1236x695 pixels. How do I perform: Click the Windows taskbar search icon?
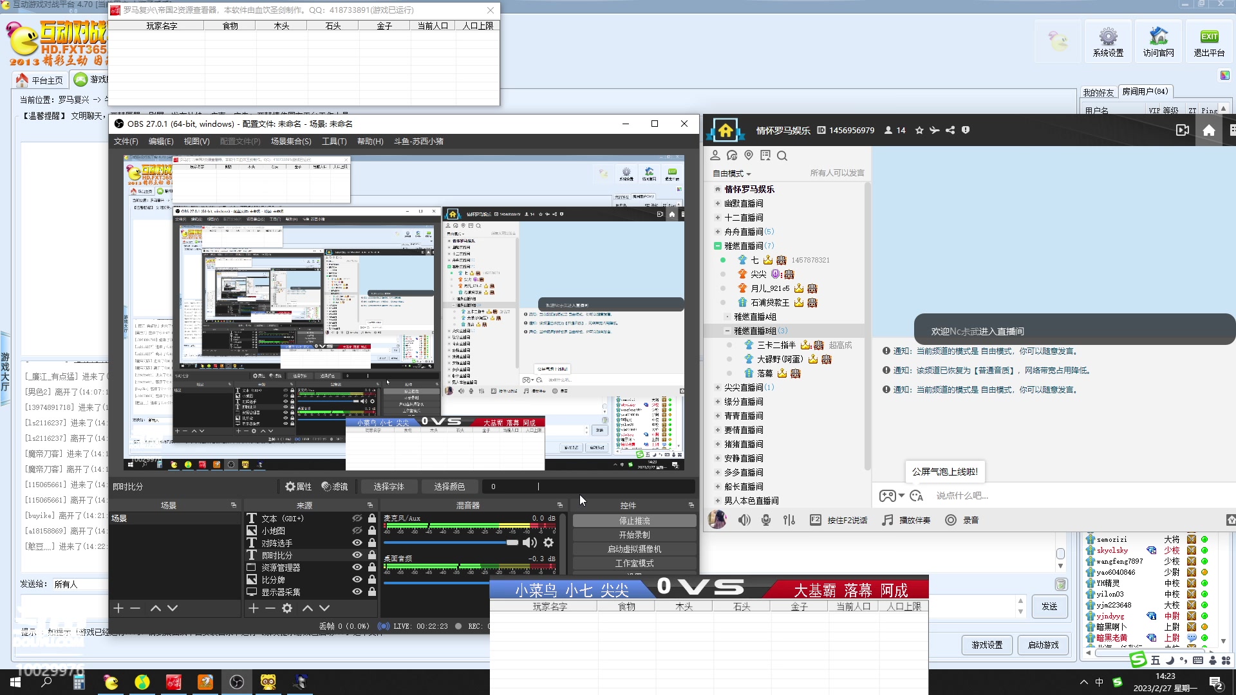click(46, 682)
